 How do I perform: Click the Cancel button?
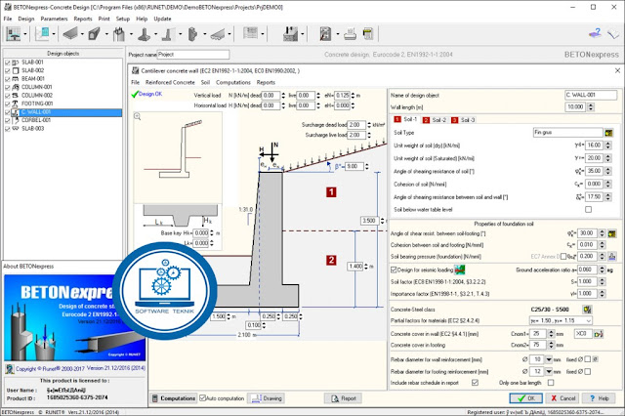562,398
